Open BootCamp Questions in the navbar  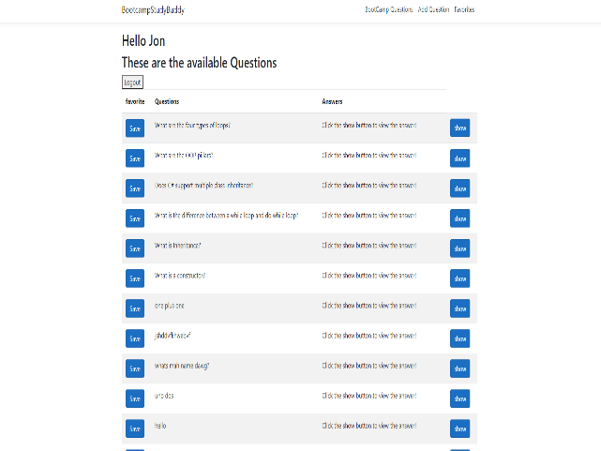tap(389, 9)
